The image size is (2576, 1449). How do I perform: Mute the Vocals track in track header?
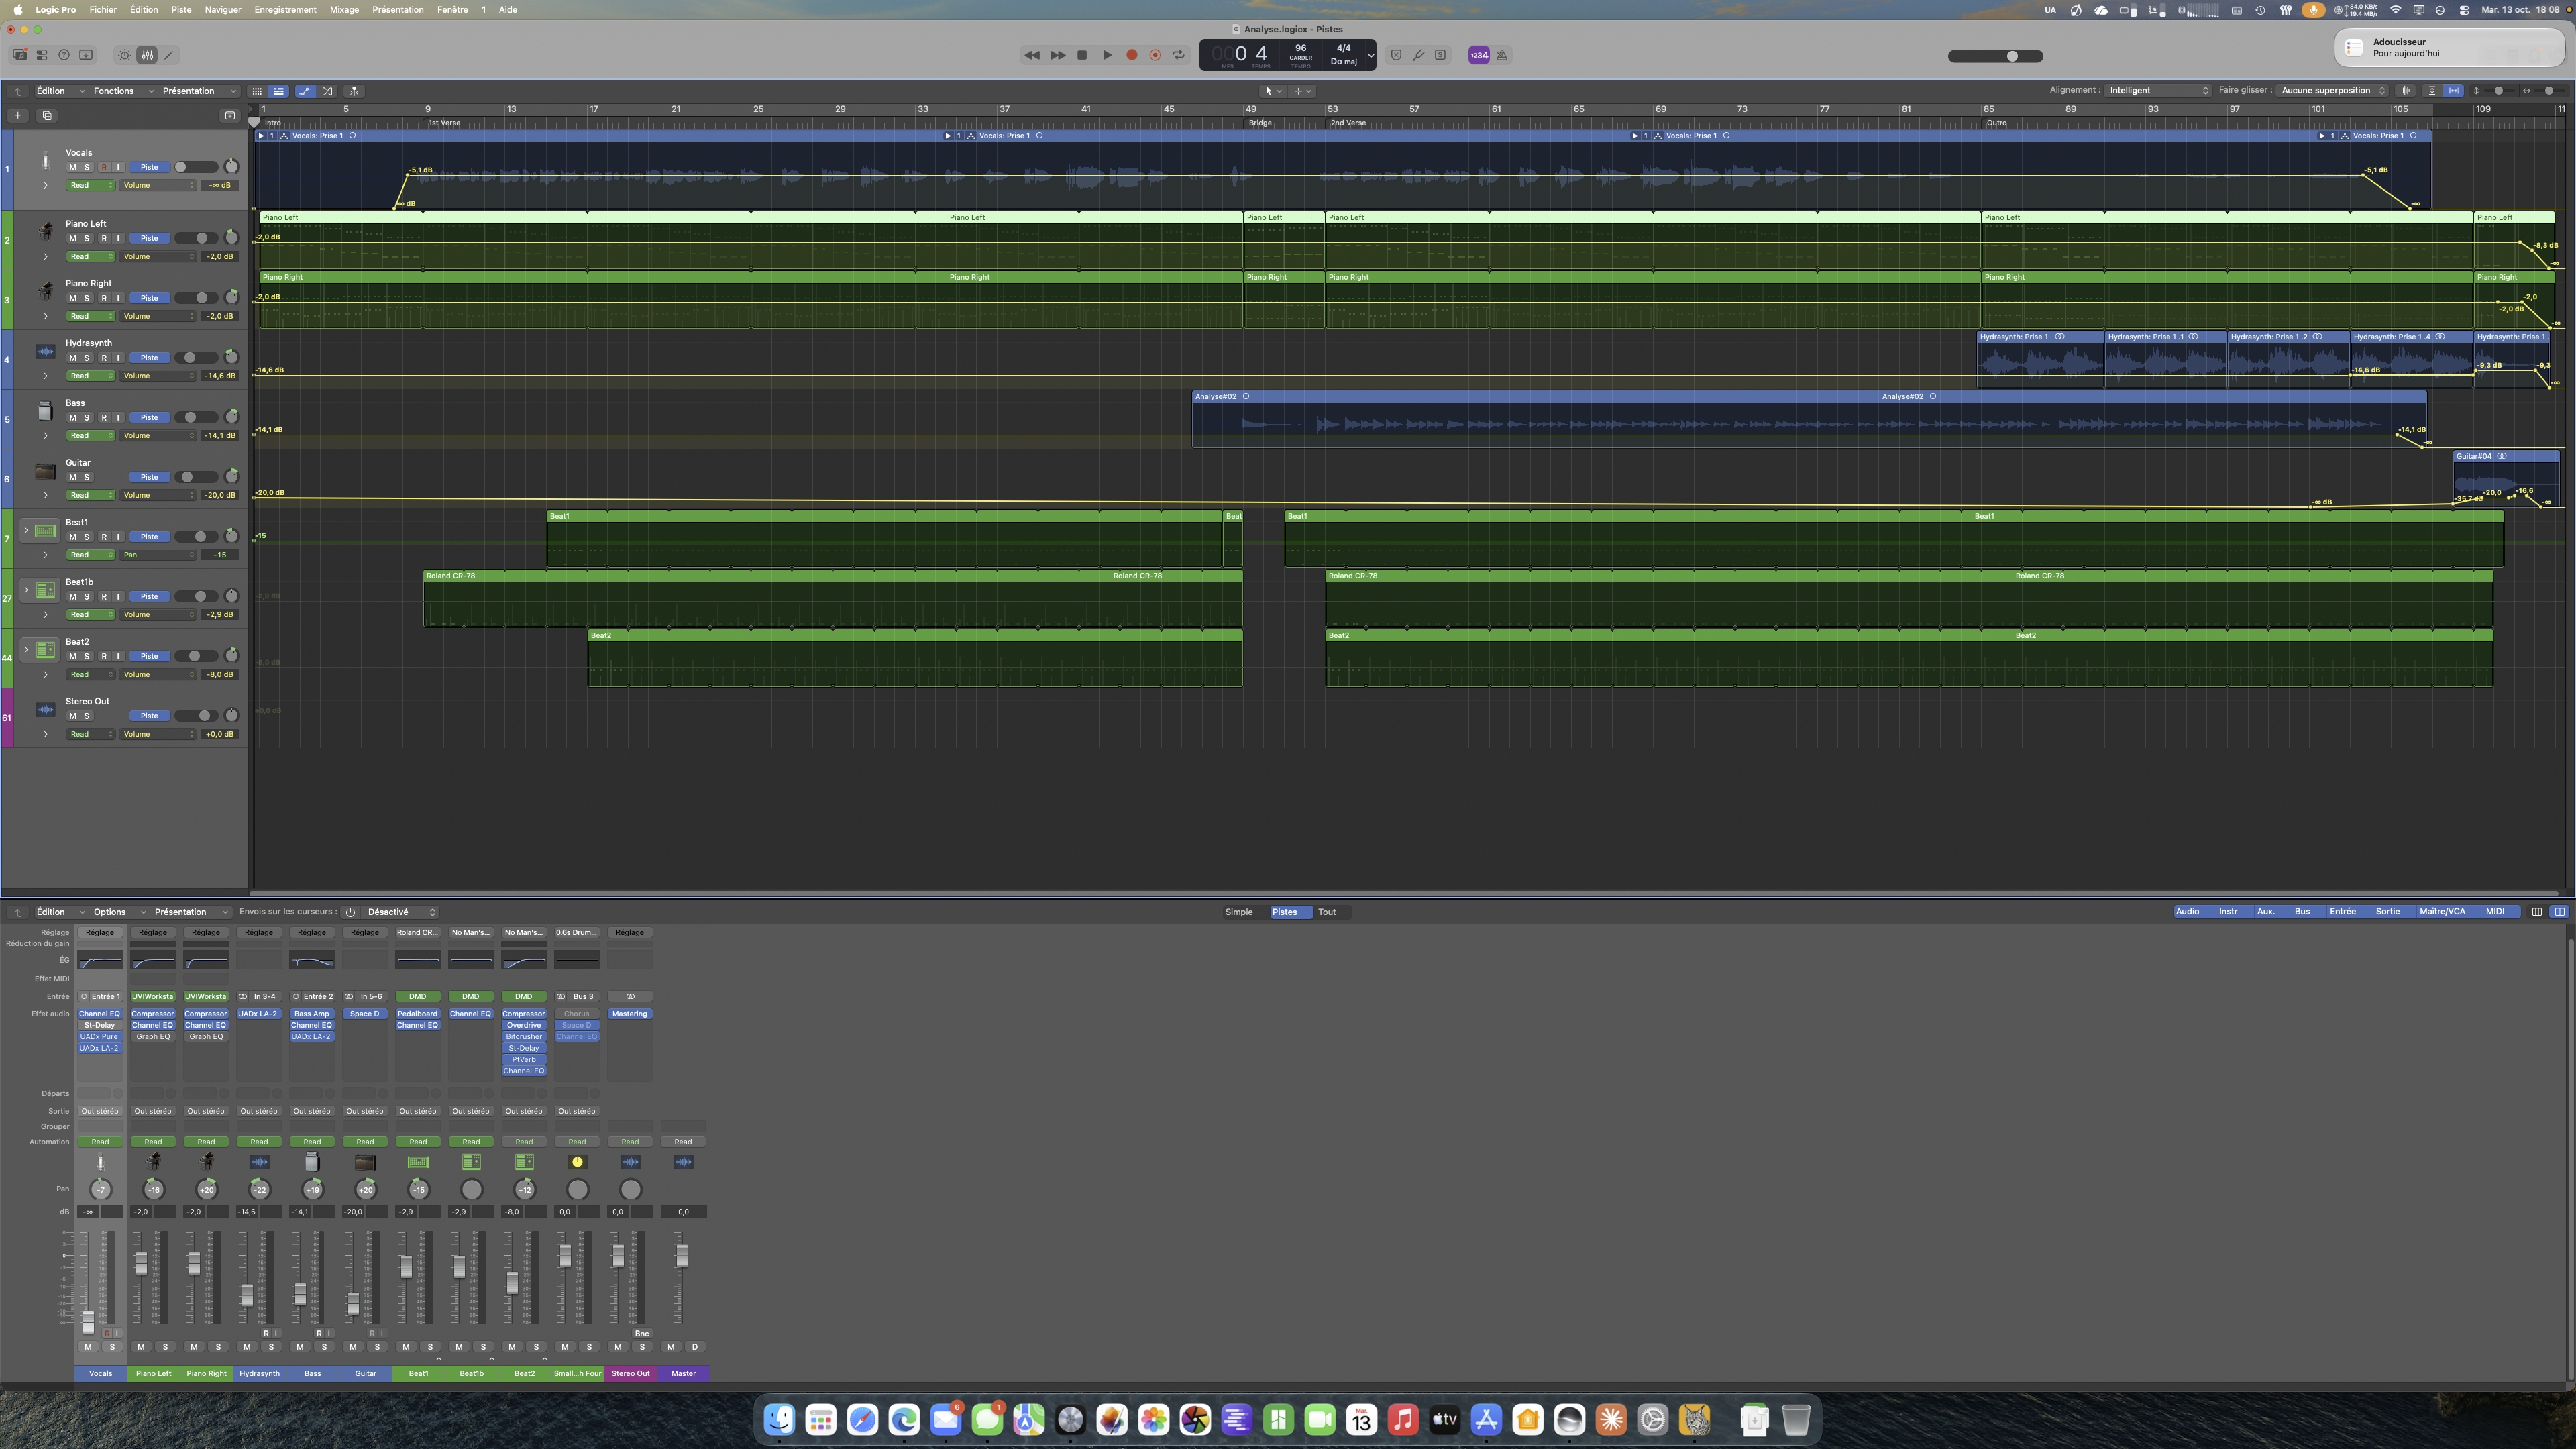click(x=72, y=167)
